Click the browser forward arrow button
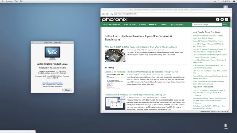This screenshot has height=133, width=237. point(107,14)
